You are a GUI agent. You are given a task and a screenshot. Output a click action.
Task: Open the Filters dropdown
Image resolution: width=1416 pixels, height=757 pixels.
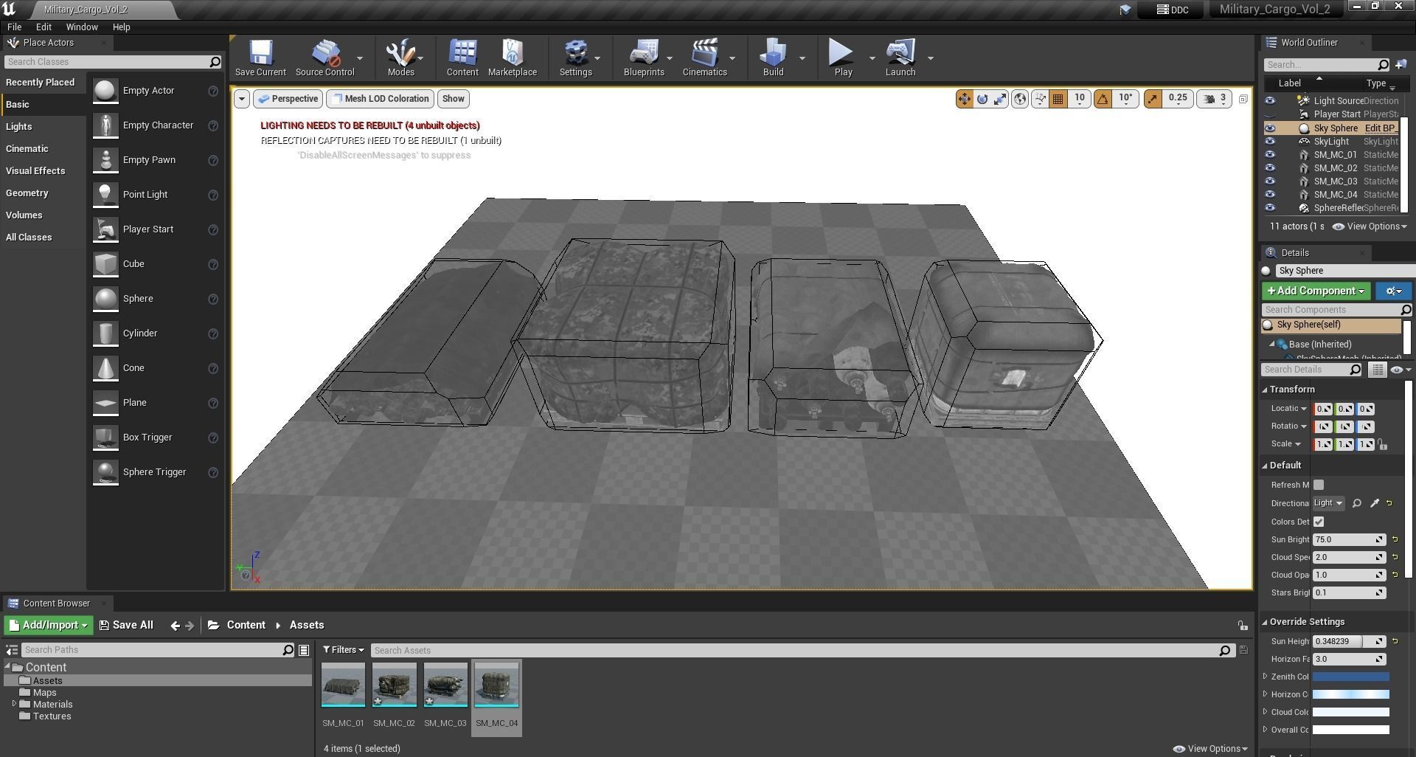coord(344,650)
